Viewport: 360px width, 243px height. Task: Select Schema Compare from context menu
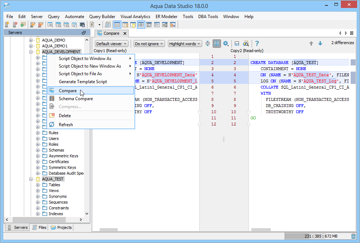[x=75, y=99]
